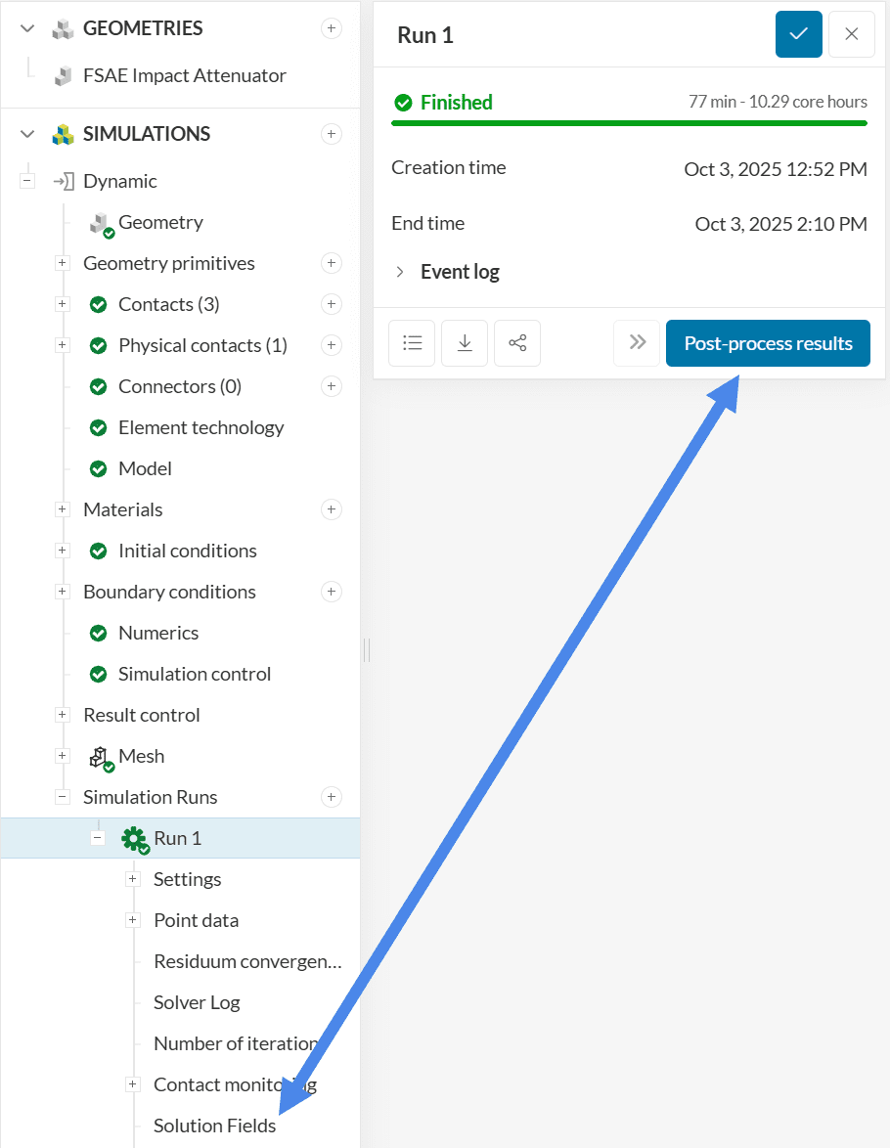Click the share run icon

point(517,343)
